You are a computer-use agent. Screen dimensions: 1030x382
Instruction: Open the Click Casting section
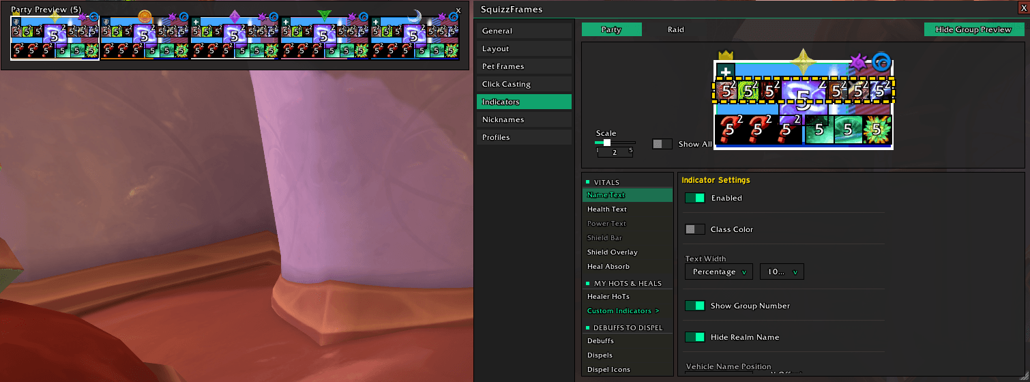click(x=524, y=84)
